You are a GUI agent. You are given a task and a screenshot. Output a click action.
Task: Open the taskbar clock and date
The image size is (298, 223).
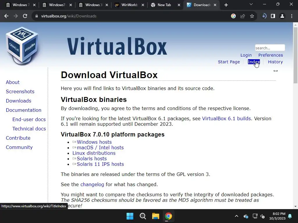[x=277, y=216]
